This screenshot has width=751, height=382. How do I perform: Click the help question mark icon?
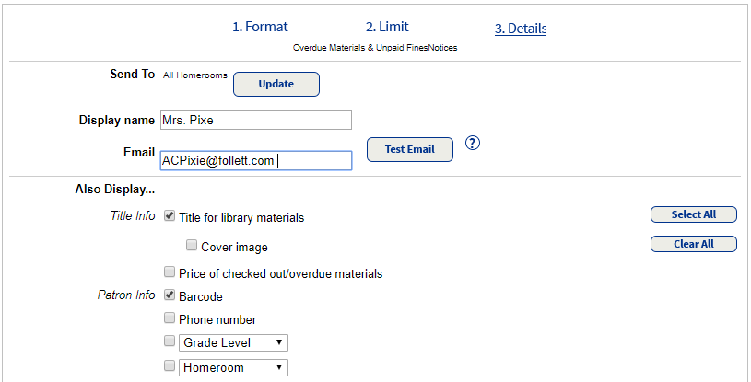tap(474, 143)
